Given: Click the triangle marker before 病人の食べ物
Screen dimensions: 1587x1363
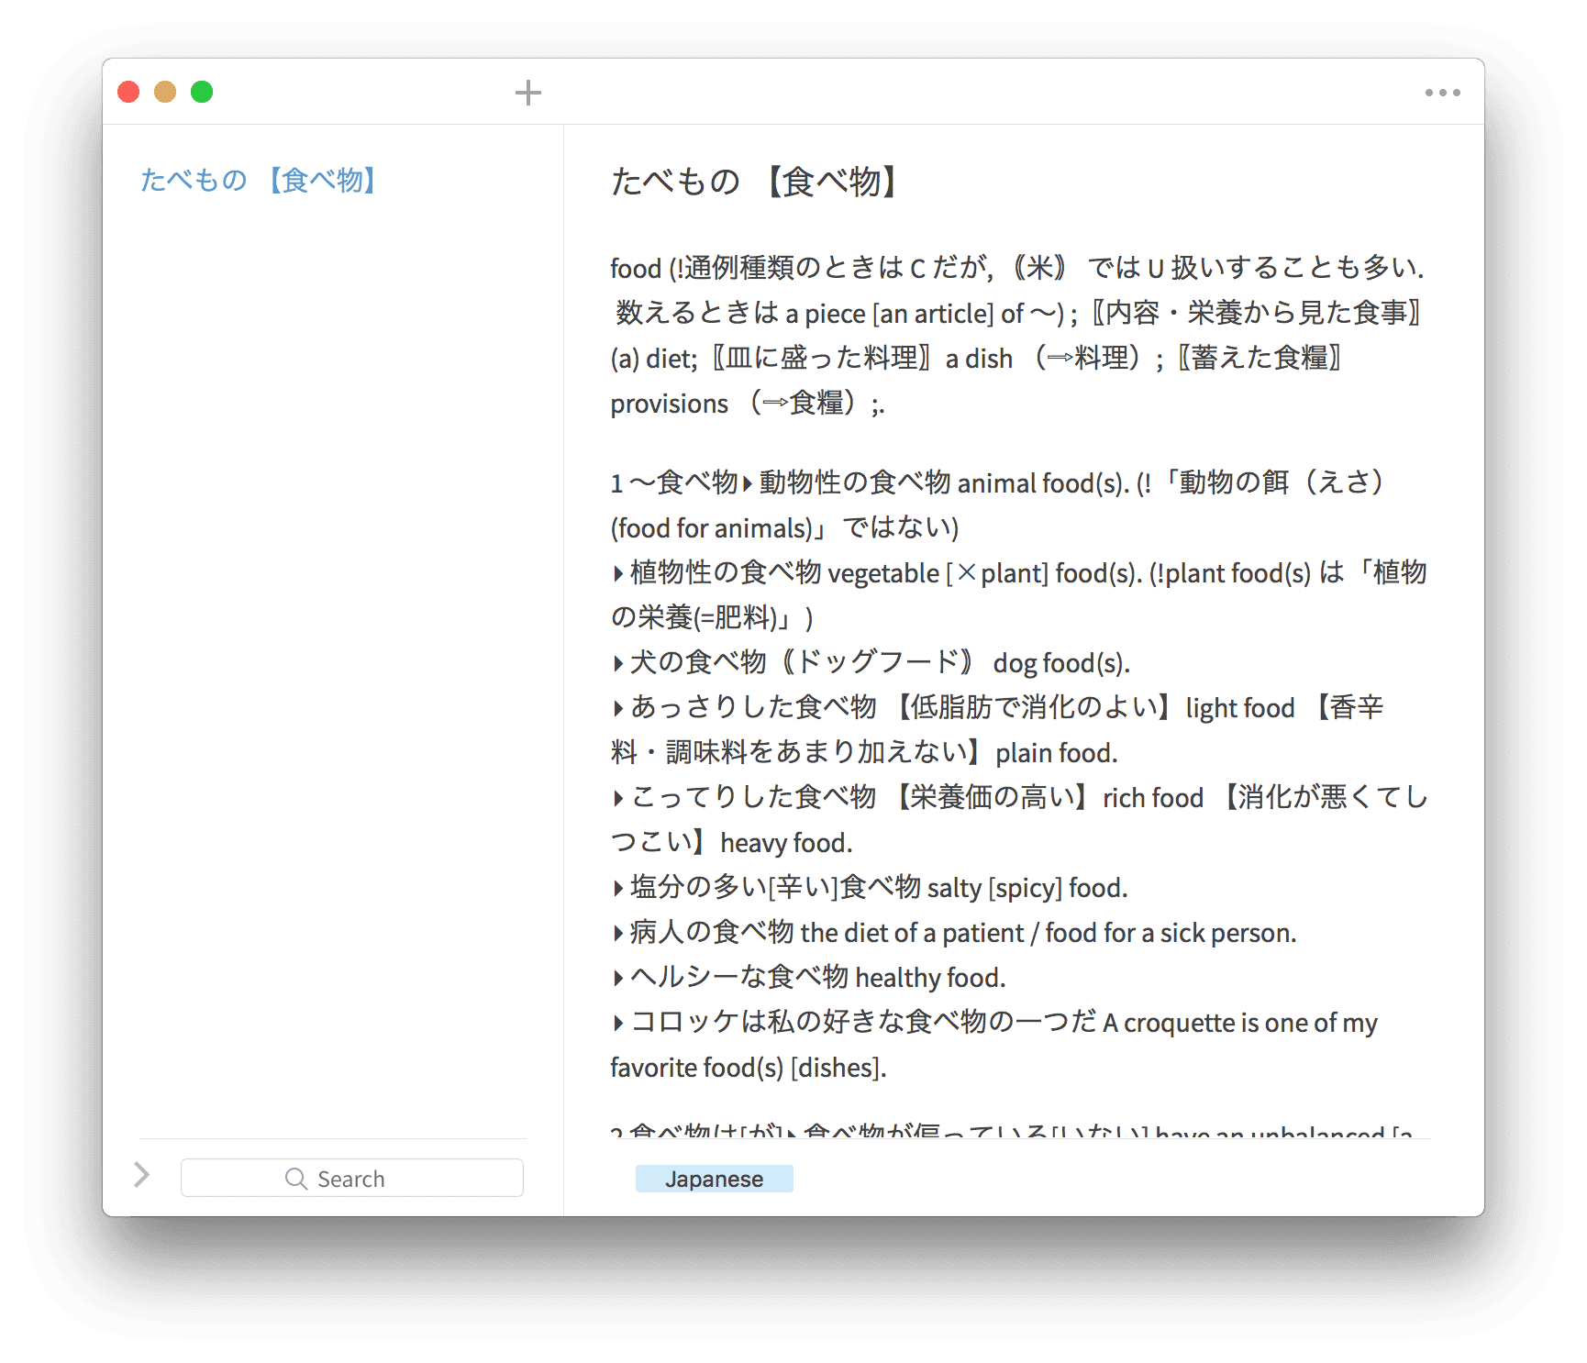Looking at the screenshot, I should 618,934.
